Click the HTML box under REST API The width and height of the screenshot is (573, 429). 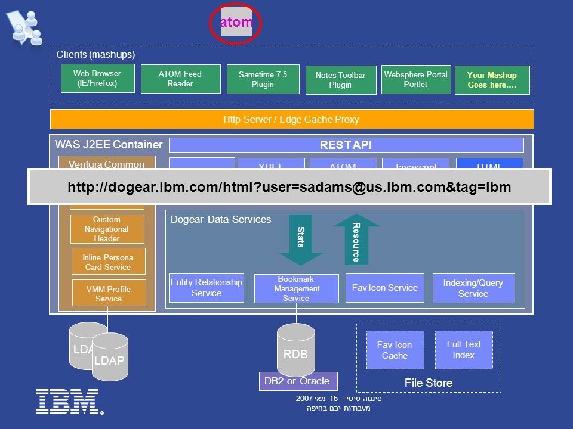(x=489, y=163)
